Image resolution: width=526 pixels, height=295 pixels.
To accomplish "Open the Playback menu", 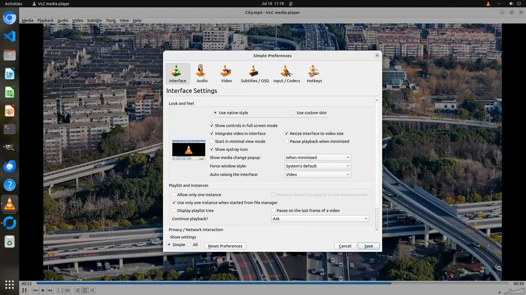I will (x=45, y=20).
